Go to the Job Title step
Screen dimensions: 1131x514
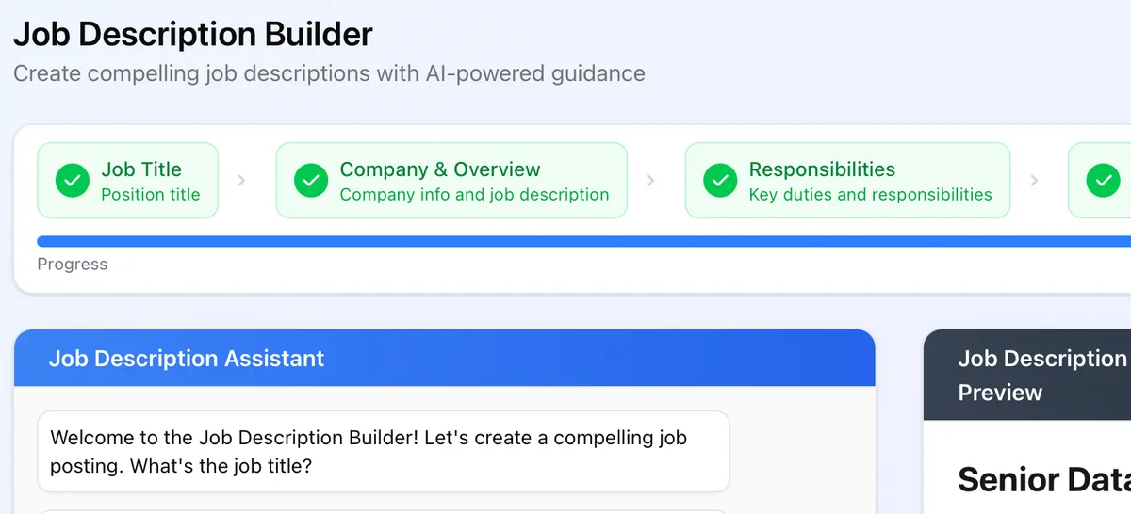point(141,169)
